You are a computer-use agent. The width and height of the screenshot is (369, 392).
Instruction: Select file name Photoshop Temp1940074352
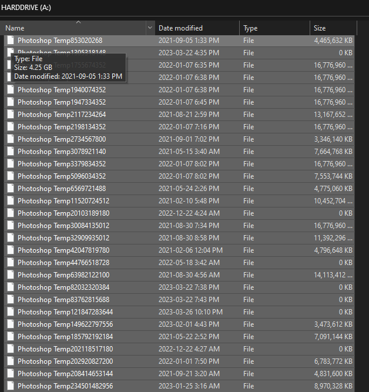tap(62, 90)
